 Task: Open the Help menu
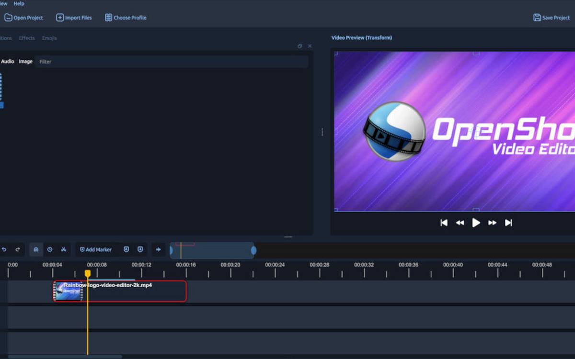[x=19, y=3]
